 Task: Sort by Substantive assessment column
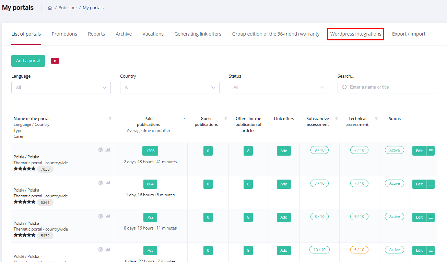coord(337,118)
